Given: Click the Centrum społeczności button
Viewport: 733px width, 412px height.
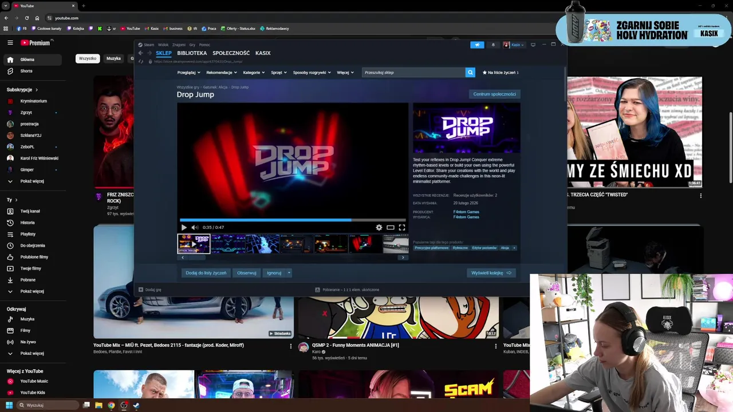Looking at the screenshot, I should tap(494, 94).
